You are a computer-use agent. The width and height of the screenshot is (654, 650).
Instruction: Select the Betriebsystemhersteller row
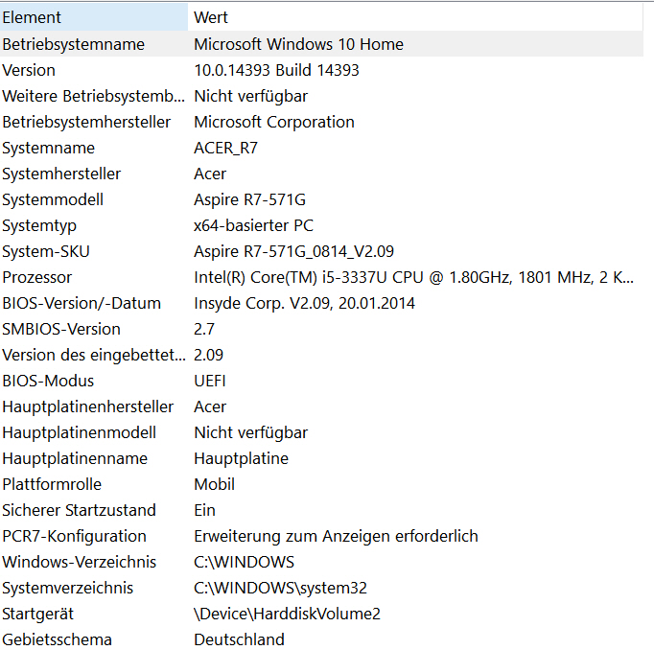coord(321,122)
